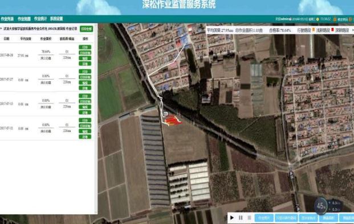Pause the track playback
The width and height of the screenshot is (354, 224).
pos(241,218)
